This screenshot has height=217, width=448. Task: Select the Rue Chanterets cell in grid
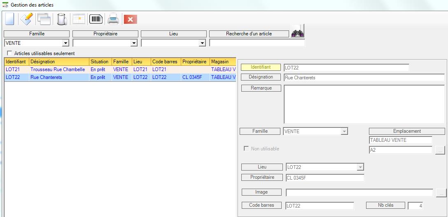pyautogui.click(x=59, y=77)
